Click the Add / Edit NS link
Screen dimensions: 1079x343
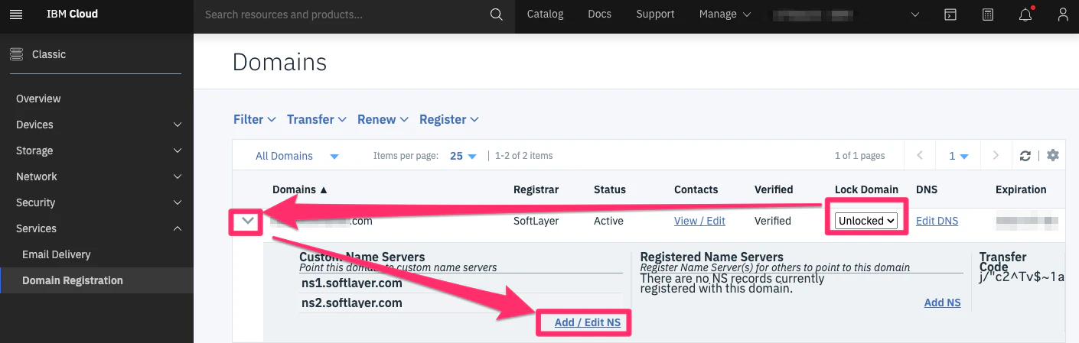587,322
